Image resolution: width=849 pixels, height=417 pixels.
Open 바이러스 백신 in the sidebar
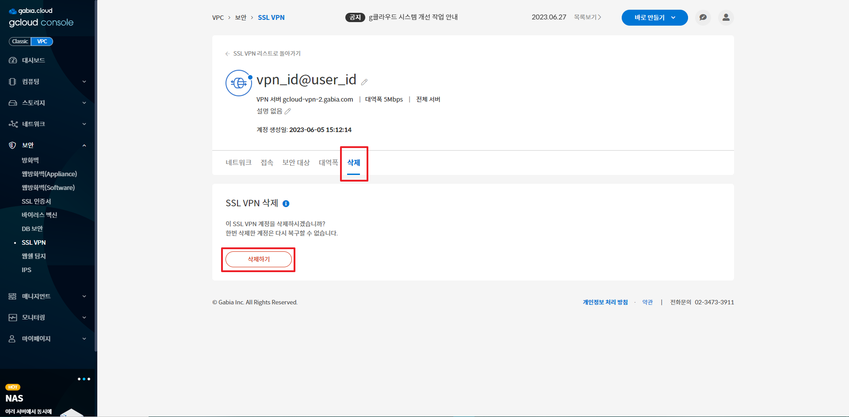pos(39,215)
